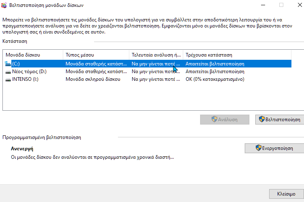The image size is (304, 202).
Task: Click D: row Μονάδα σταθερής κατάστ... cell
Action: 96,72
